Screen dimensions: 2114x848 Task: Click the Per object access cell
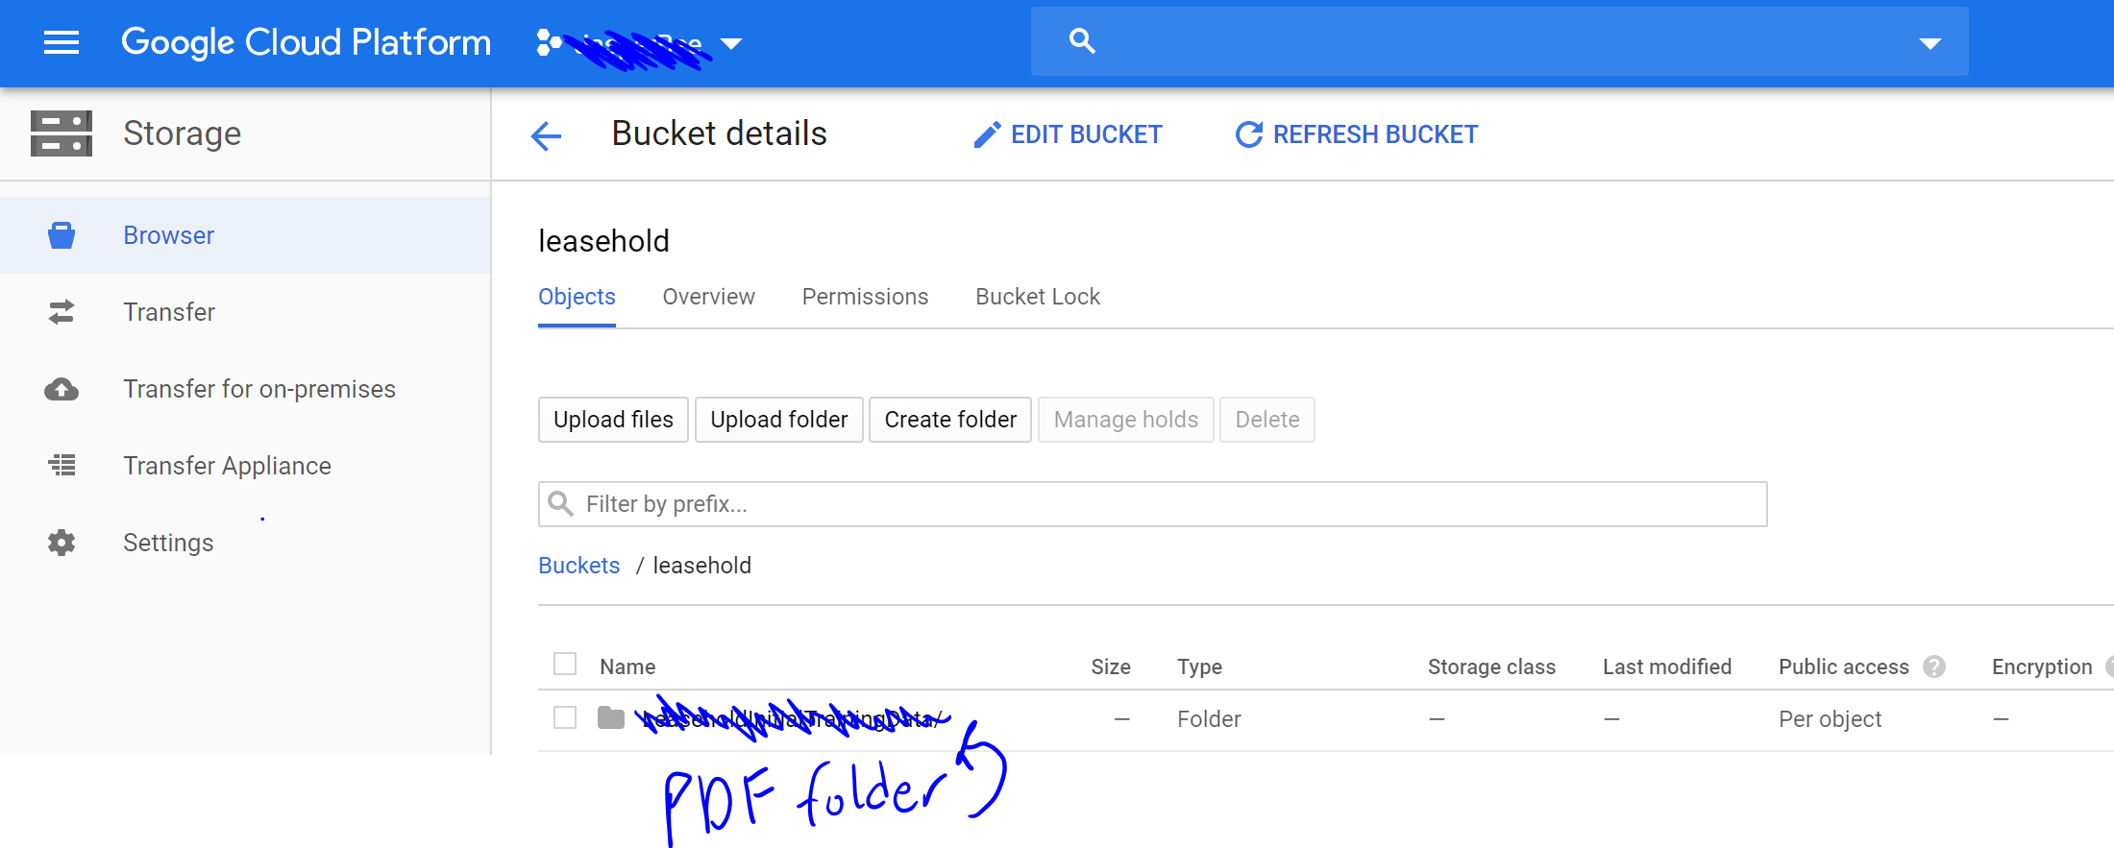pos(1830,719)
